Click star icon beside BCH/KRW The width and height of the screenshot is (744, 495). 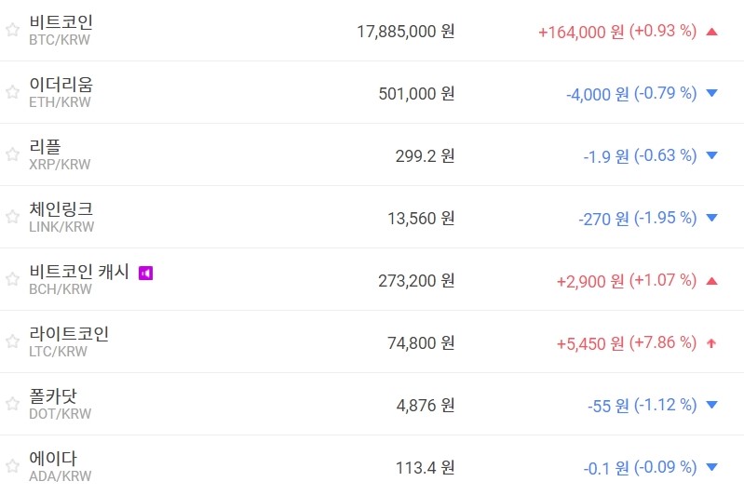tap(12, 279)
